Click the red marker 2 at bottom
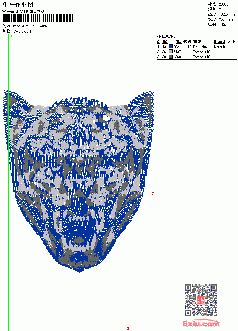This screenshot has height=331, width=238. [x=128, y=328]
